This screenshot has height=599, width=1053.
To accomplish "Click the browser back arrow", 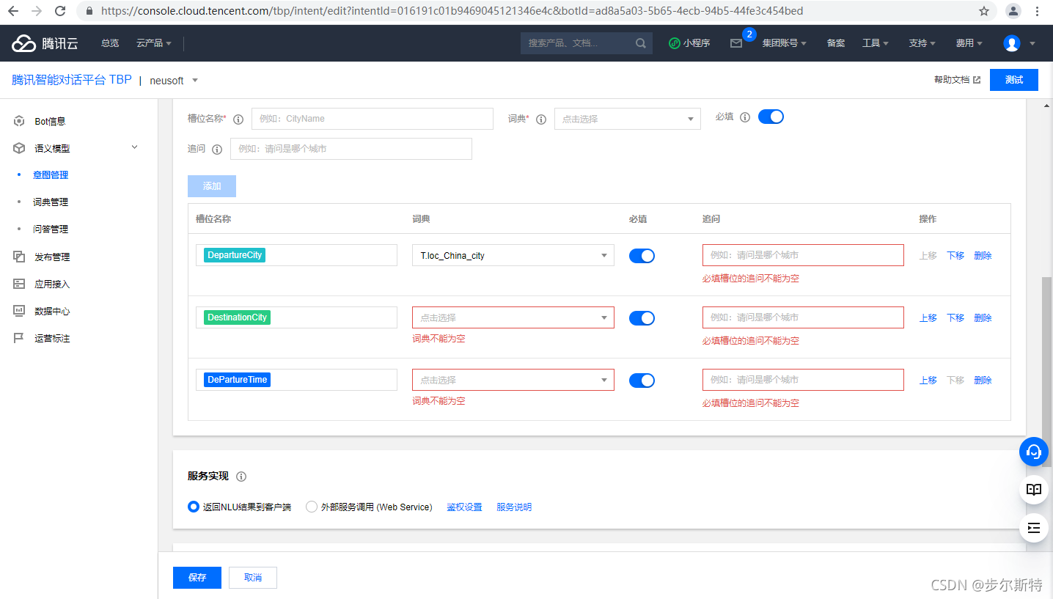I will (13, 11).
